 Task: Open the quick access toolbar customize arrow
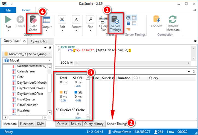11,4
